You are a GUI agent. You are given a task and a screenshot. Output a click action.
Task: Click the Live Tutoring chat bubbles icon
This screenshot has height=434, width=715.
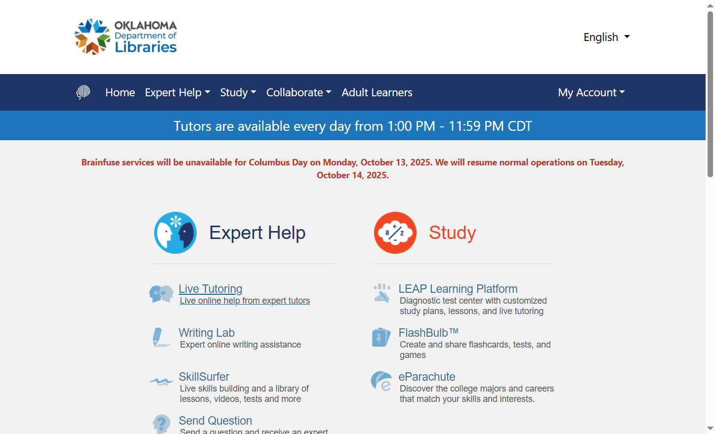[161, 294]
